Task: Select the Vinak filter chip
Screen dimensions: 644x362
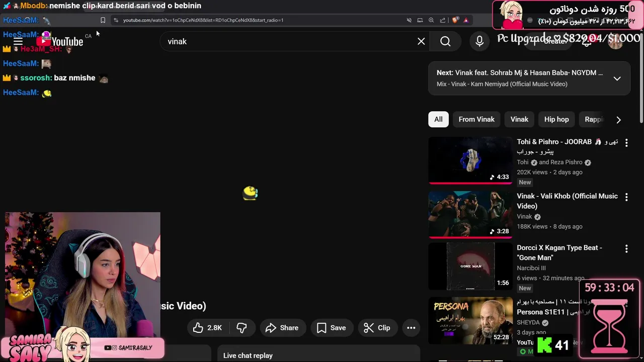Action: point(519,119)
